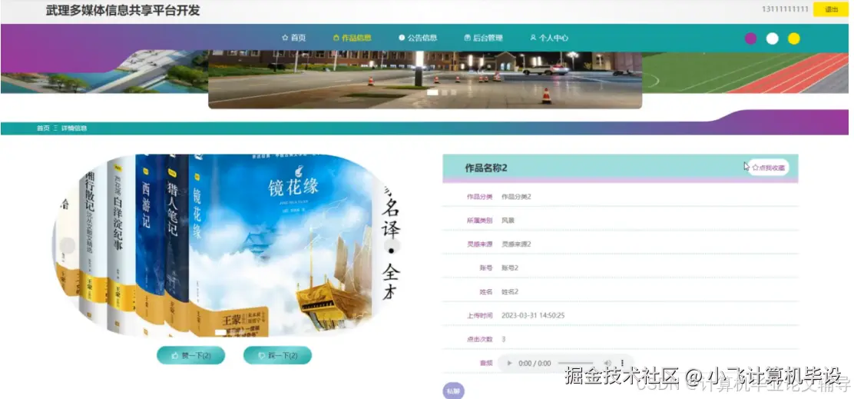Click the 点我收藏 favorite button
The height and width of the screenshot is (399, 854).
click(x=767, y=168)
